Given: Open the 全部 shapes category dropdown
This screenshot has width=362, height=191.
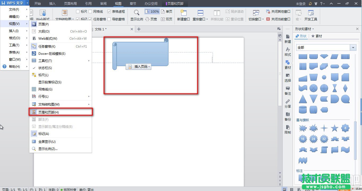Looking at the screenshot, I should tap(353, 47).
